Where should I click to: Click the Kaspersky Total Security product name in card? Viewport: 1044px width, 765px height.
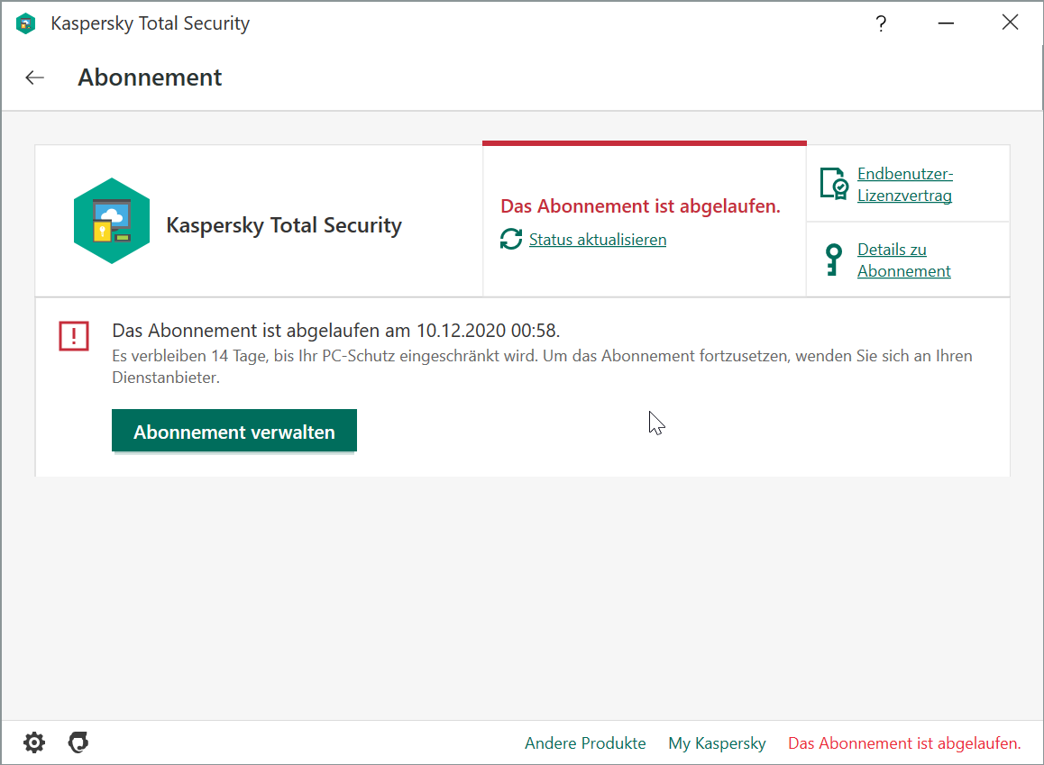[284, 225]
